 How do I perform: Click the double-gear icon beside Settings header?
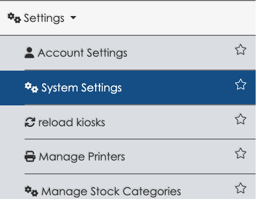[14, 18]
